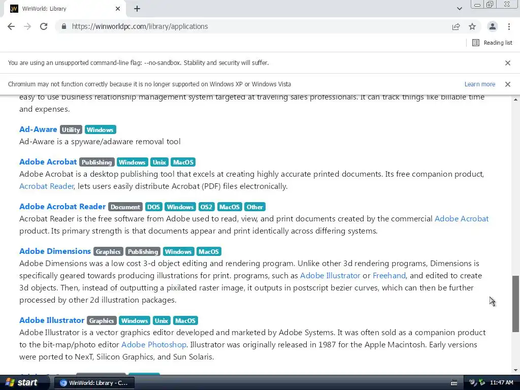This screenshot has height=390, width=520.
Task: Click Publishing tag on Adobe Dimensions
Action: 143,252
